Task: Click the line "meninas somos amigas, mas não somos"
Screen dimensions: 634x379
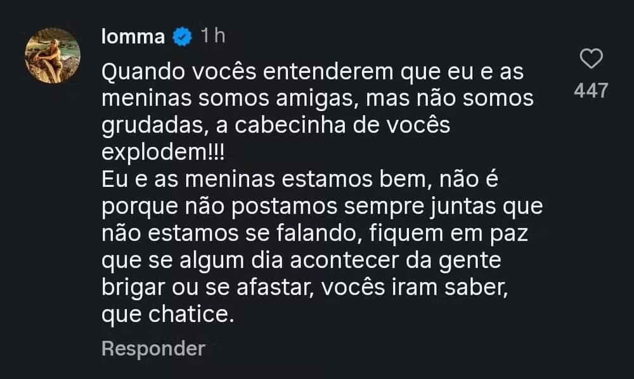Action: coord(318,100)
